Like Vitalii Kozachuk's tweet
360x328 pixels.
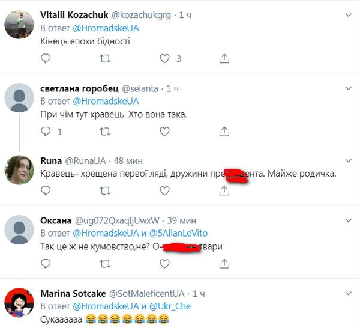pos(165,58)
